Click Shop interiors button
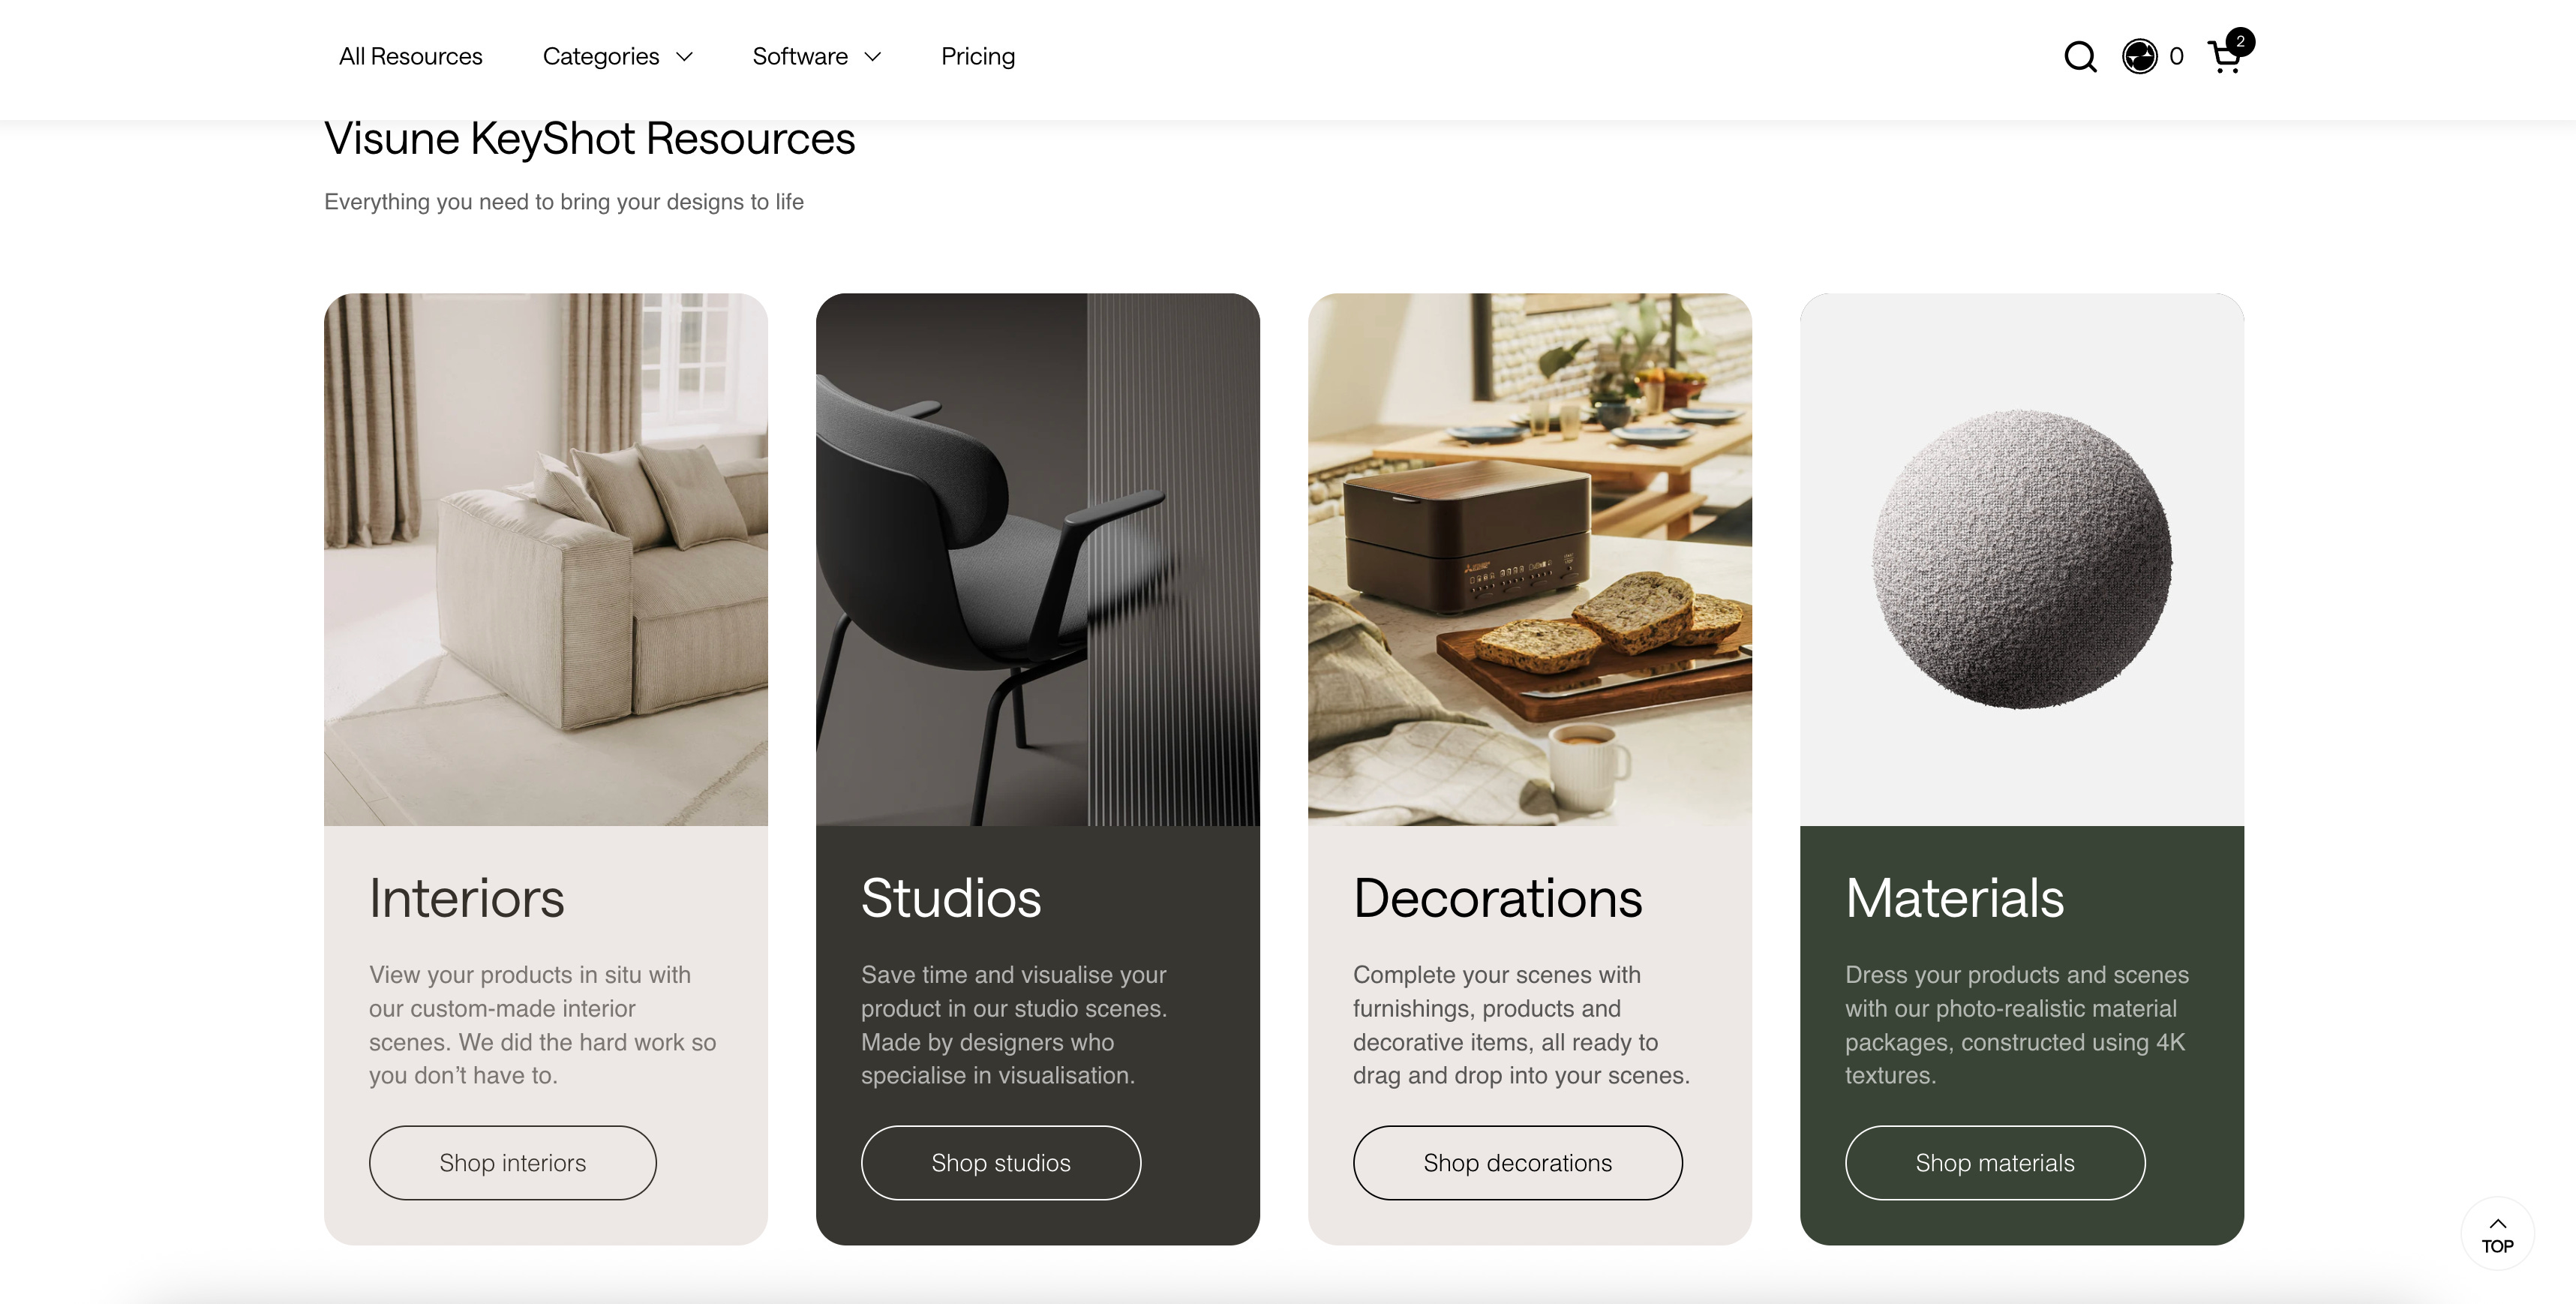Image resolution: width=2576 pixels, height=1304 pixels. click(513, 1163)
